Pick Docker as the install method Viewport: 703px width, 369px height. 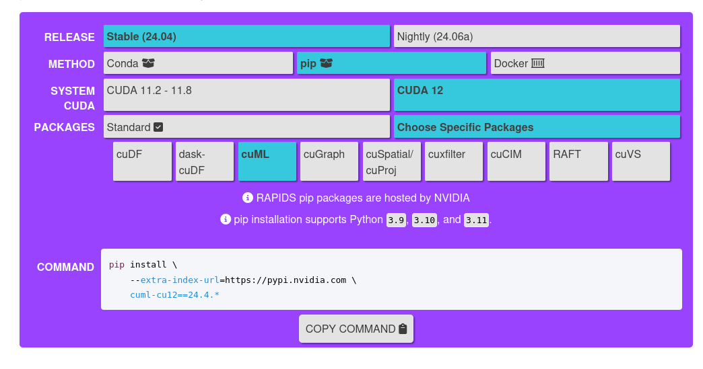click(585, 63)
